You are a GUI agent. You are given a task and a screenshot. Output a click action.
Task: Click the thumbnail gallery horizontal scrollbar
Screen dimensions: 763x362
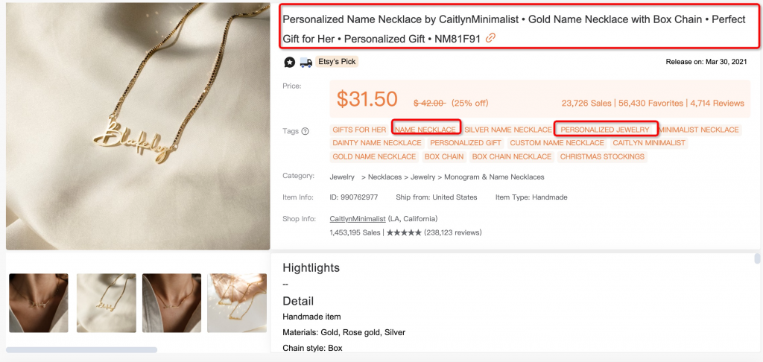82,349
